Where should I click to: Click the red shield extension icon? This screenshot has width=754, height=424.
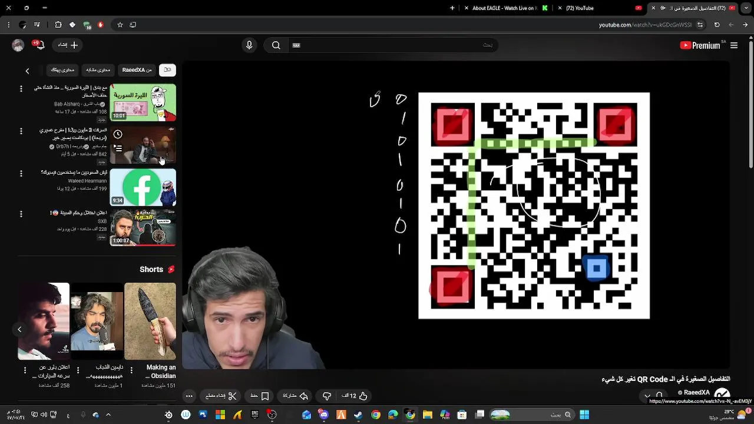pyautogui.click(x=100, y=25)
